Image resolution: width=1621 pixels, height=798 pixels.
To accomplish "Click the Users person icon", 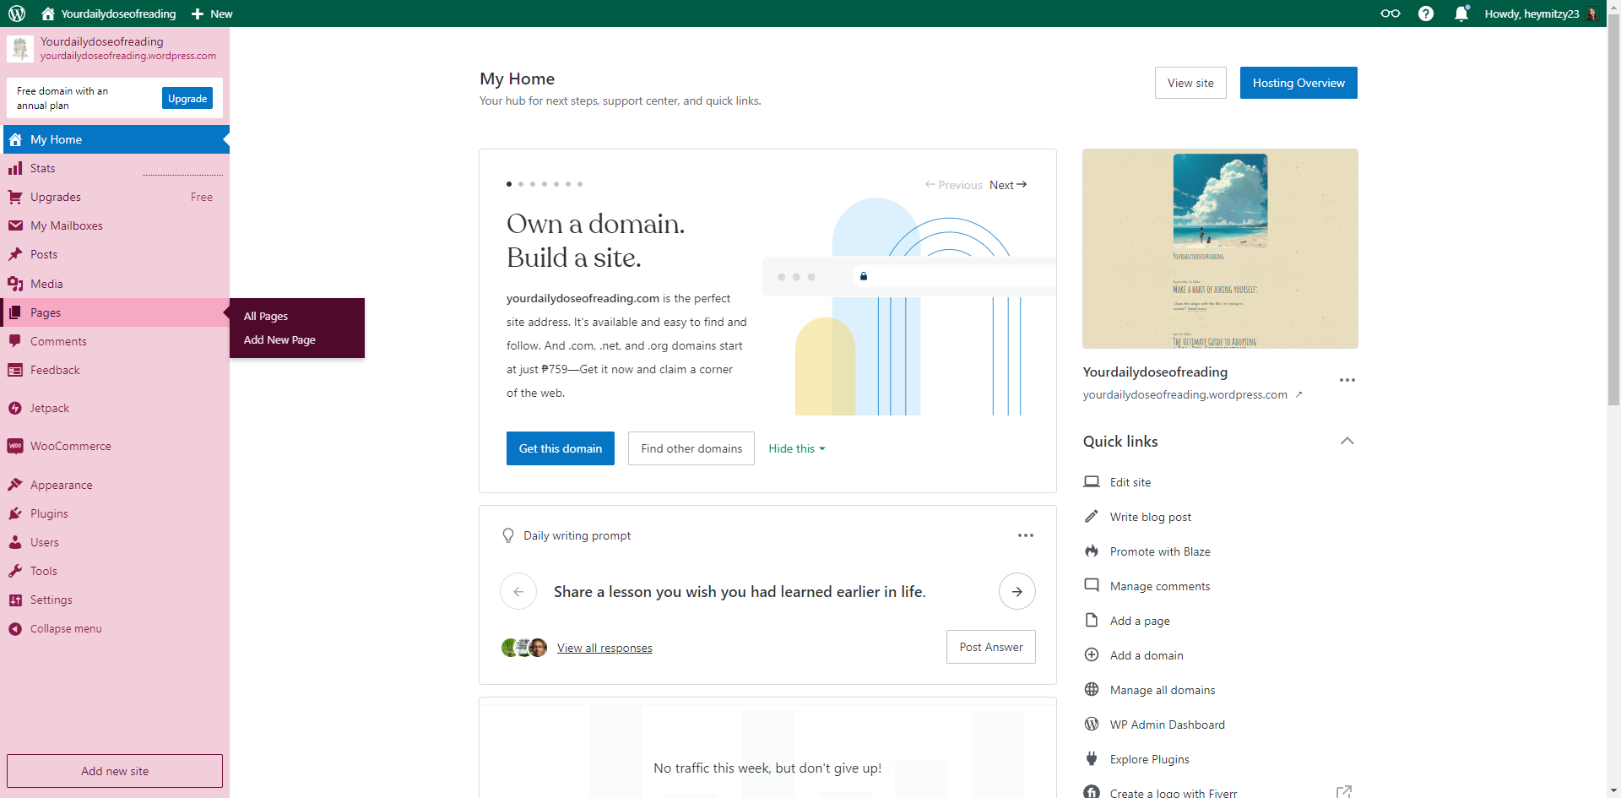I will point(15,542).
